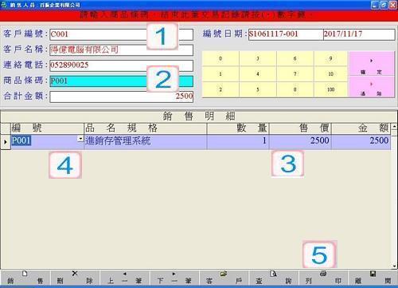Click the 商品條碼 product barcode input field
This screenshot has width=398, height=288.
121,81
